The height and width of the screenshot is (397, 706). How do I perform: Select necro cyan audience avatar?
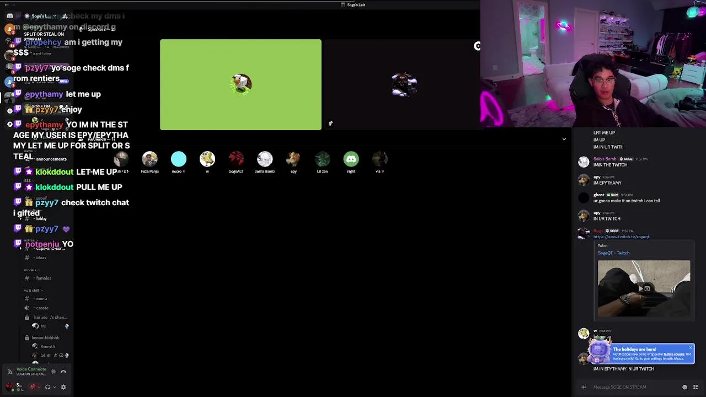178,159
